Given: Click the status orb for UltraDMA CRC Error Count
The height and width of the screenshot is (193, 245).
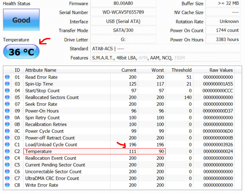Looking at the screenshot, I should coord(7,179).
